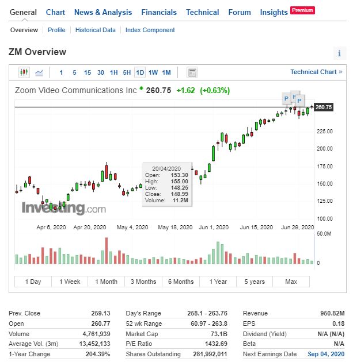Open the Sep 04, 2020 earnings date link
The image size is (353, 362).
point(326,354)
